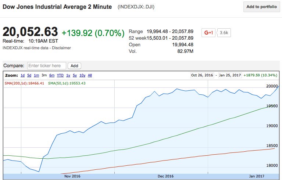Show All available chart history
The height and width of the screenshot is (180, 282).
(x=90, y=75)
